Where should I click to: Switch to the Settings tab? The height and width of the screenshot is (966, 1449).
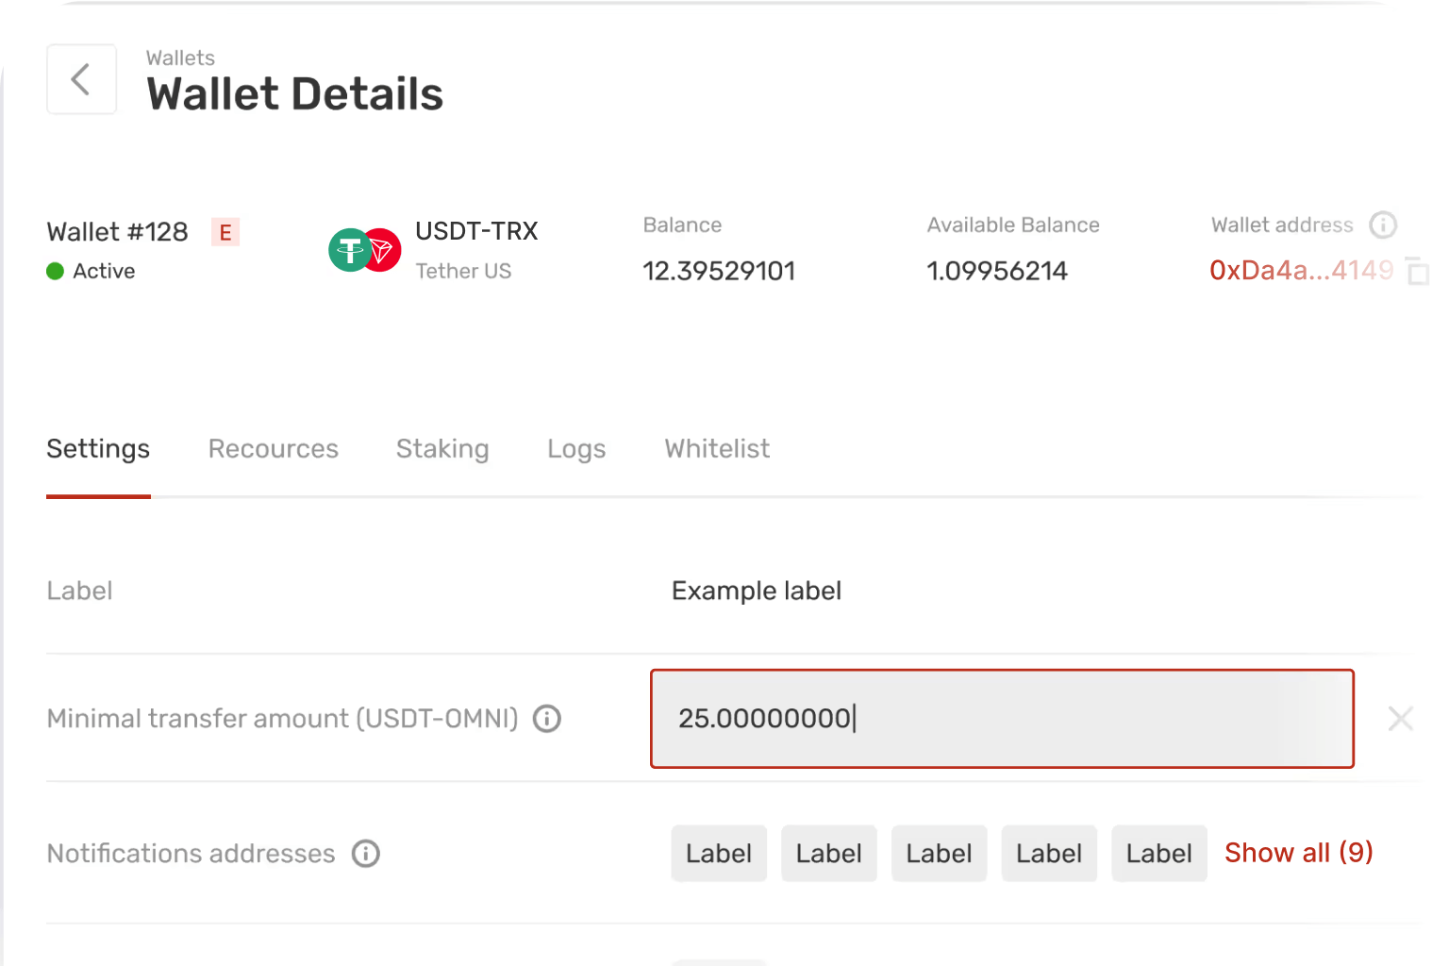click(98, 449)
